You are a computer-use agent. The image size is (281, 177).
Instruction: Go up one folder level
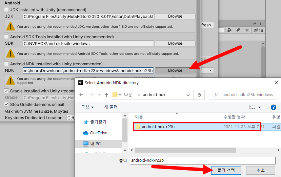106,95
